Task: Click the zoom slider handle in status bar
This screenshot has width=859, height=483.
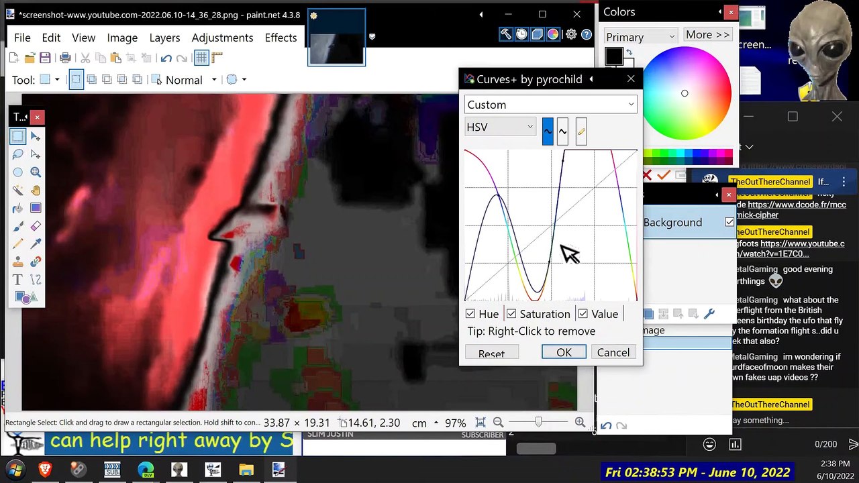Action: tap(538, 422)
